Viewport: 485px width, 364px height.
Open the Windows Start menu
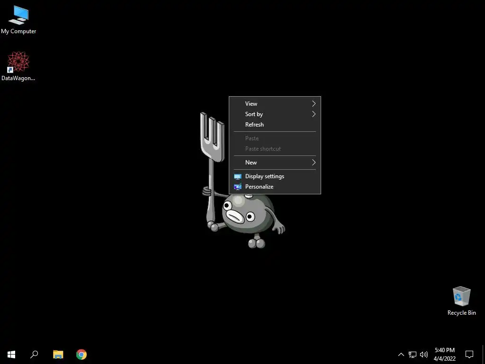pos(11,355)
